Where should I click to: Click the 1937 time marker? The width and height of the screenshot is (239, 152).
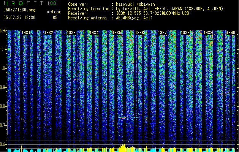pyautogui.click(x=162, y=32)
